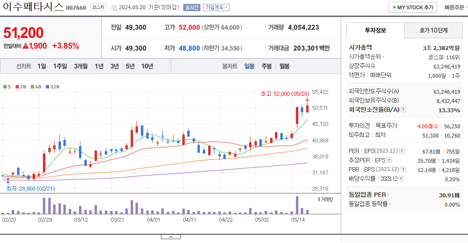
Task: Open 빠른주문 menu
Action: click(x=455, y=7)
